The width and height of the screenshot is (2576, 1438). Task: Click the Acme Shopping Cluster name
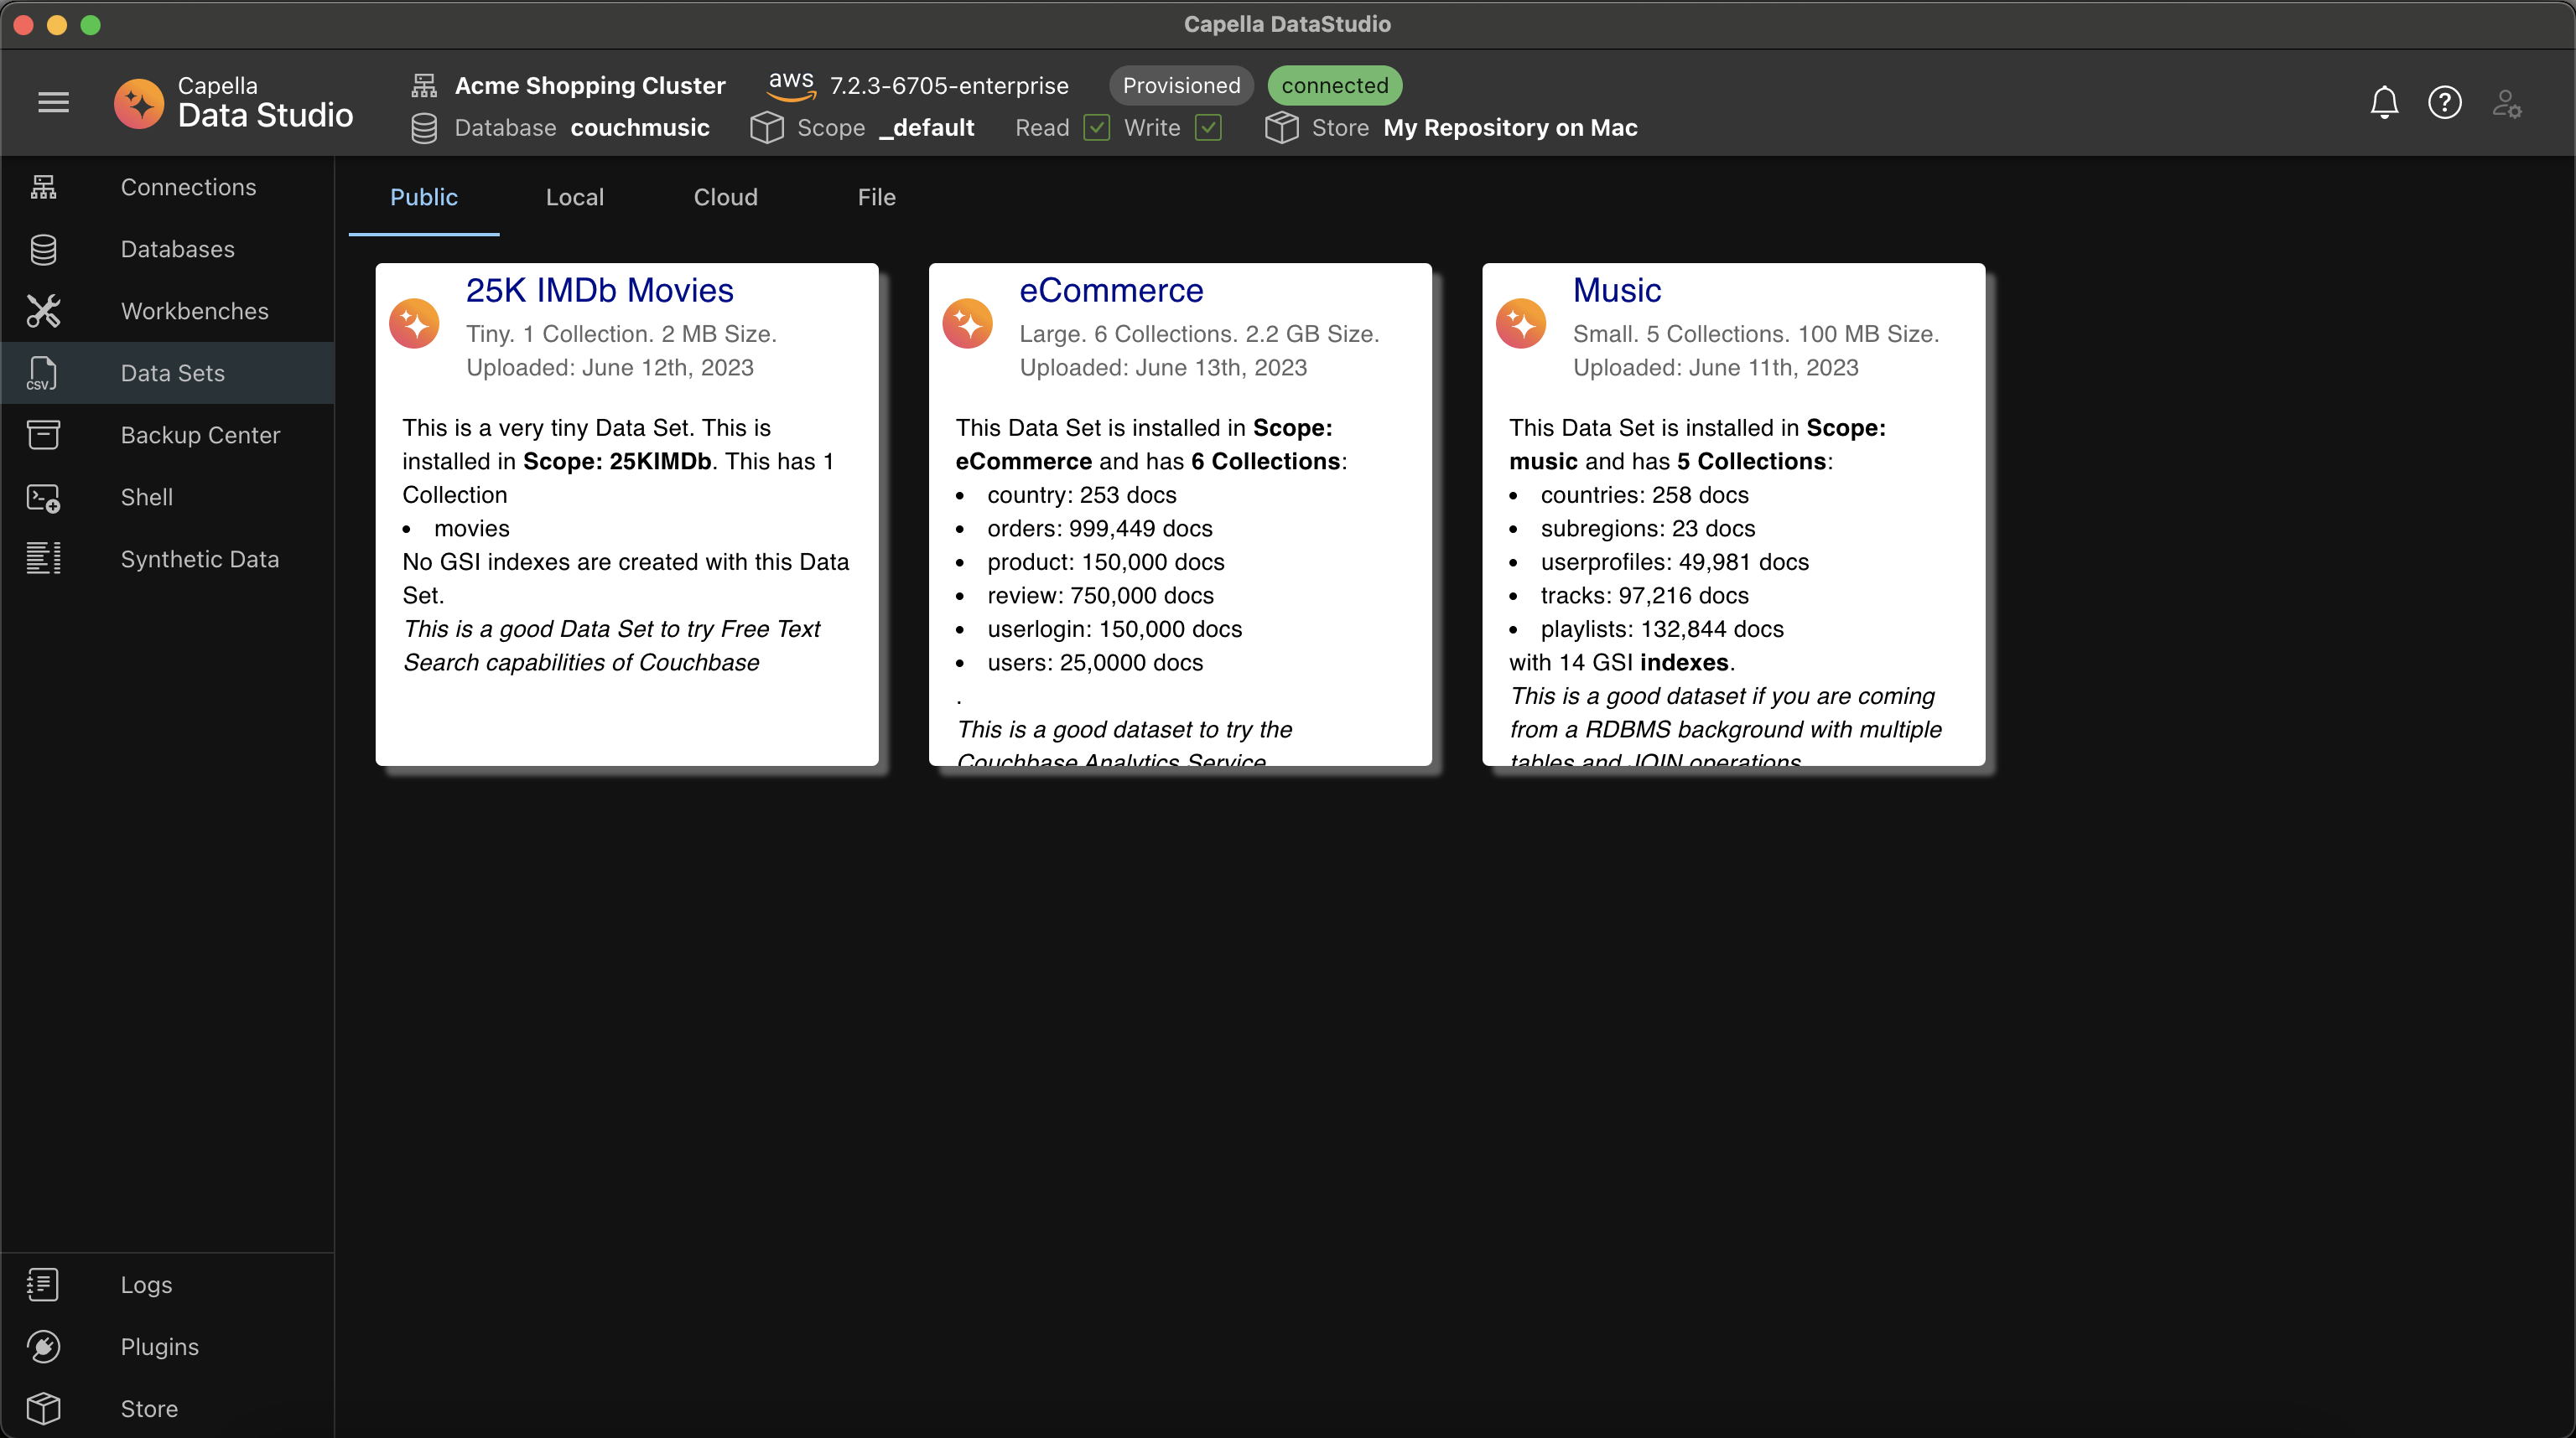[590, 86]
